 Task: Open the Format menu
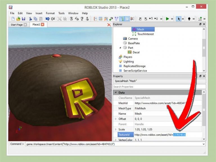(x=50, y=13)
